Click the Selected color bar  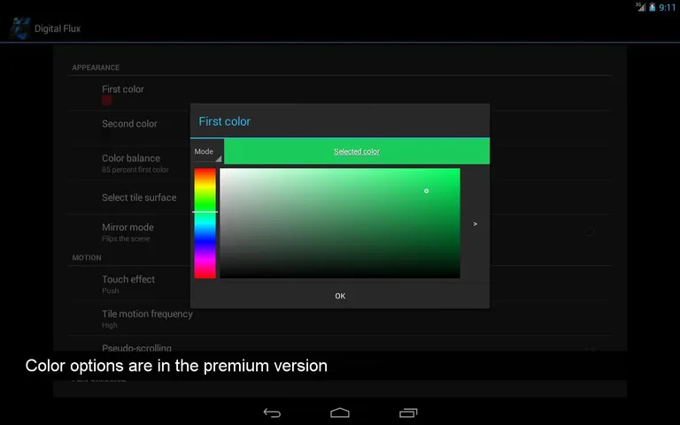click(x=357, y=151)
